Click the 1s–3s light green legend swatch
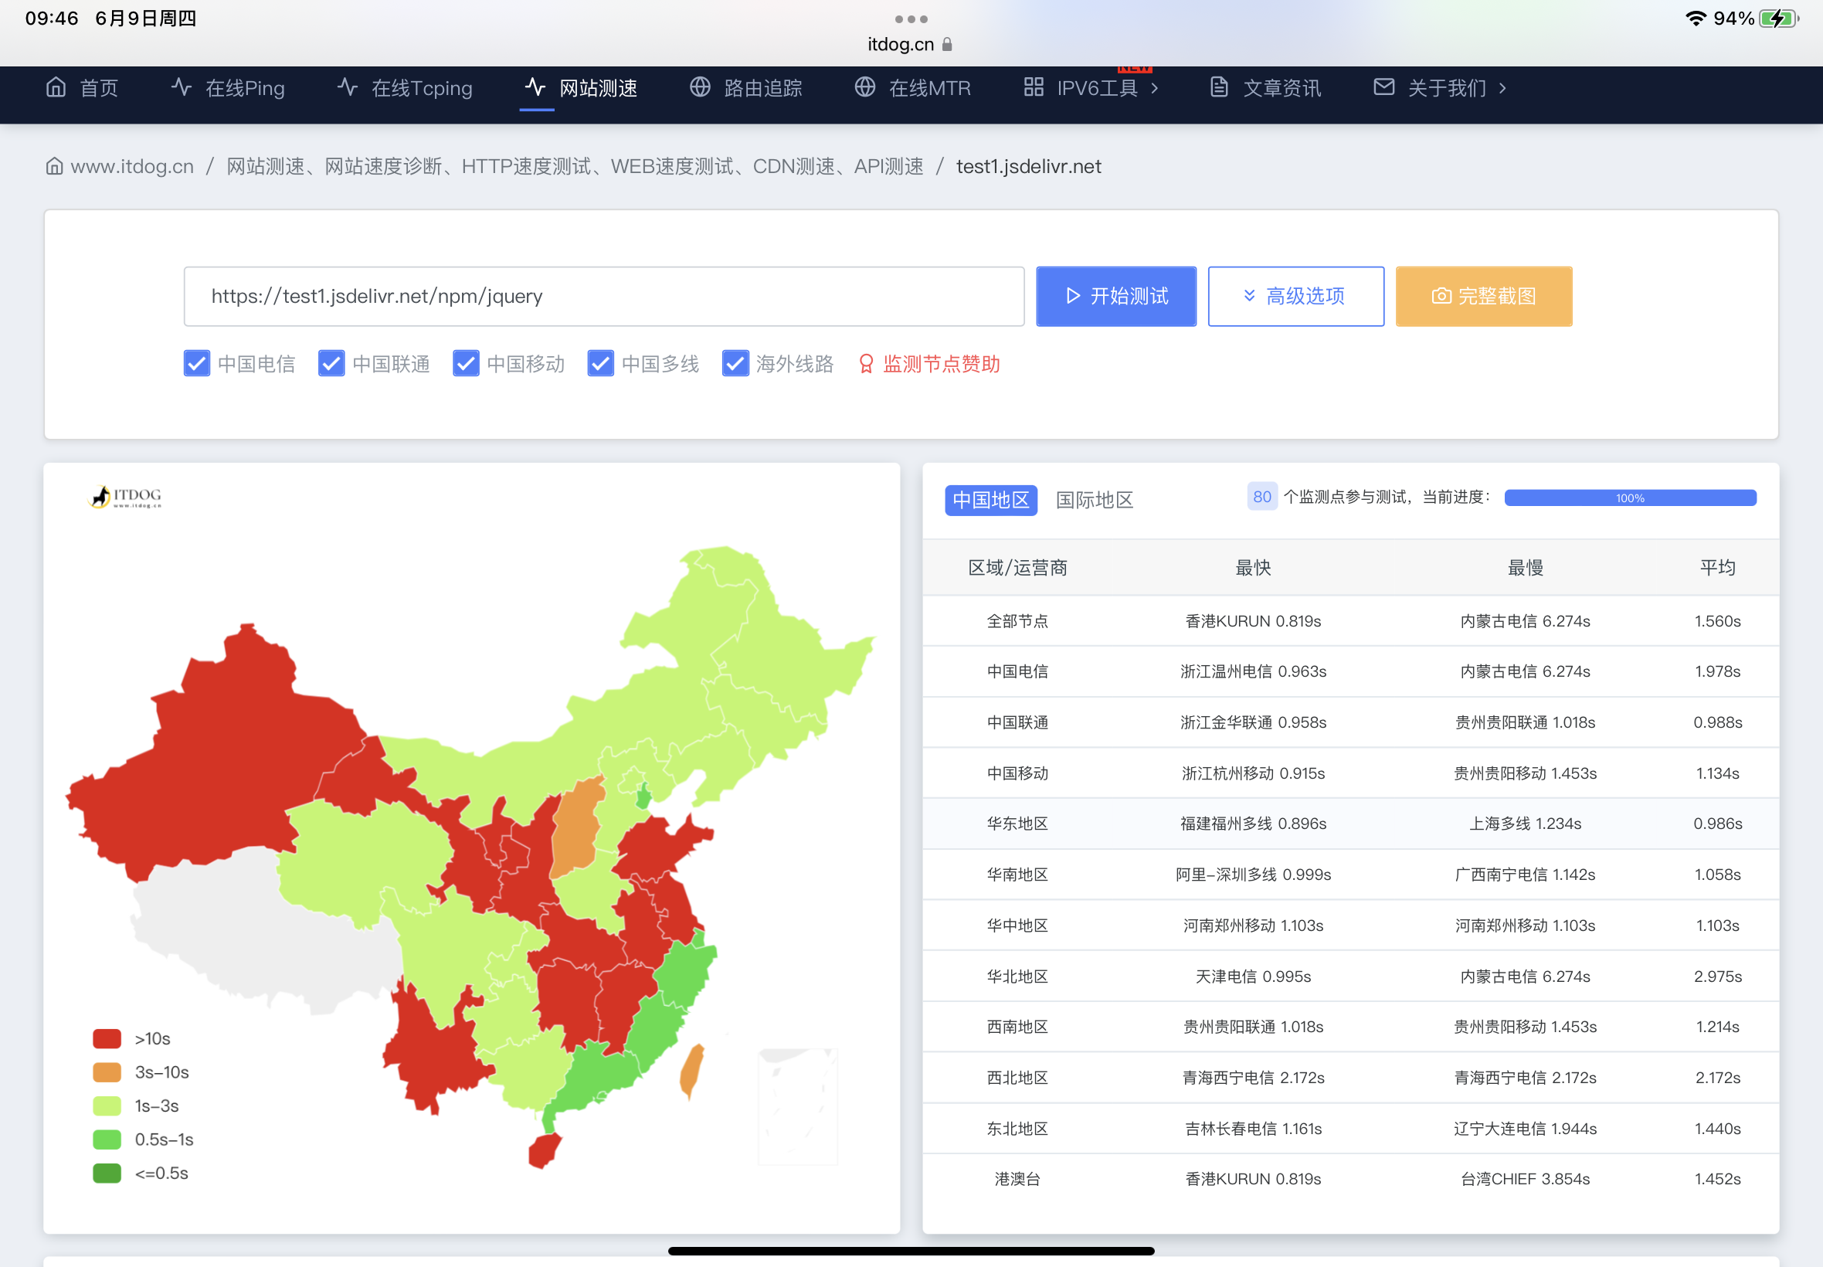This screenshot has width=1823, height=1267. (x=107, y=1106)
